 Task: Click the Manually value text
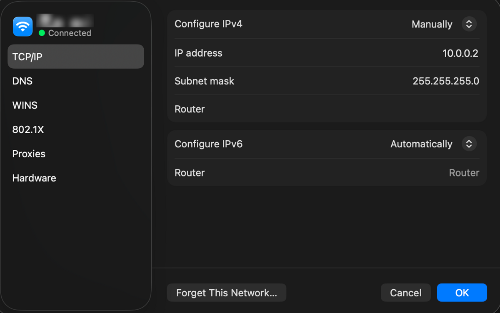[x=432, y=24]
